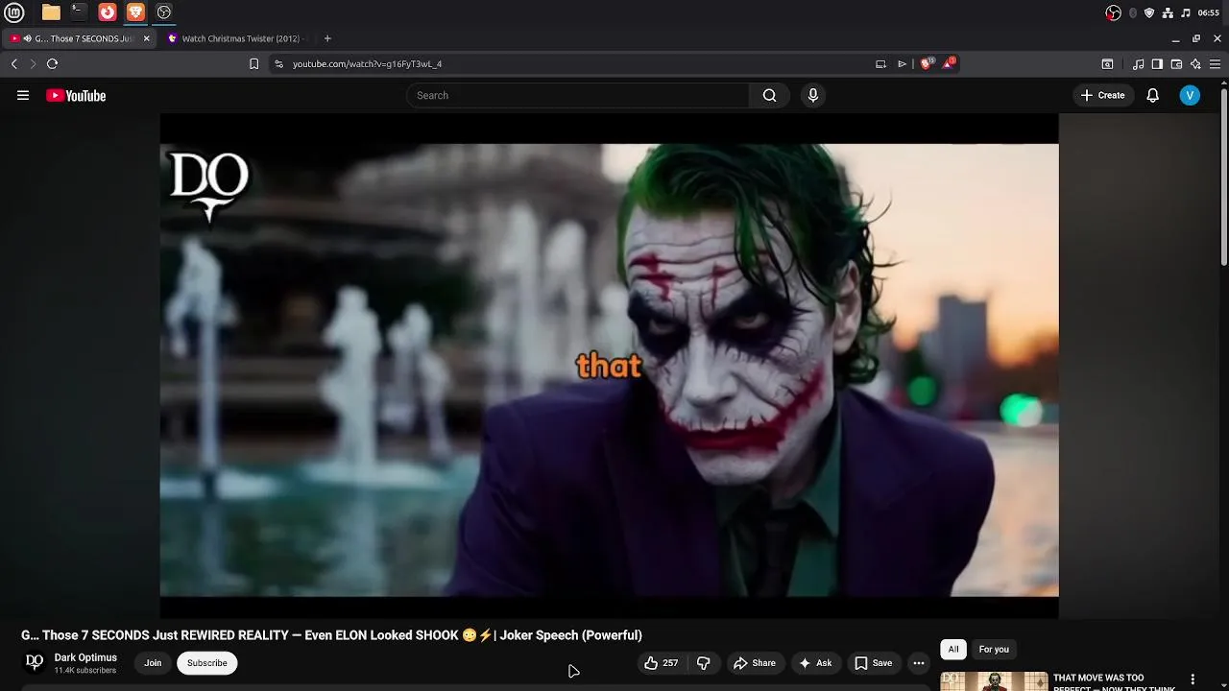Select the All filter chip
The width and height of the screenshot is (1229, 691).
pos(953,650)
